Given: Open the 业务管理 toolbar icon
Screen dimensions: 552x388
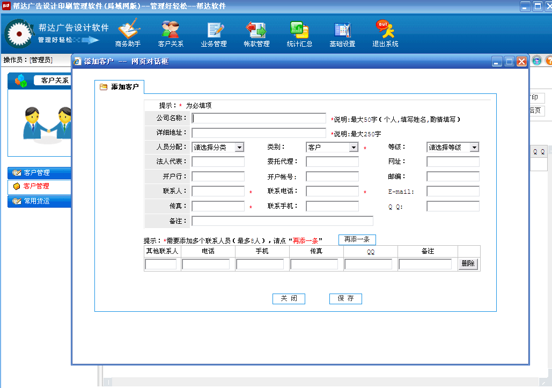Looking at the screenshot, I should coord(214,33).
